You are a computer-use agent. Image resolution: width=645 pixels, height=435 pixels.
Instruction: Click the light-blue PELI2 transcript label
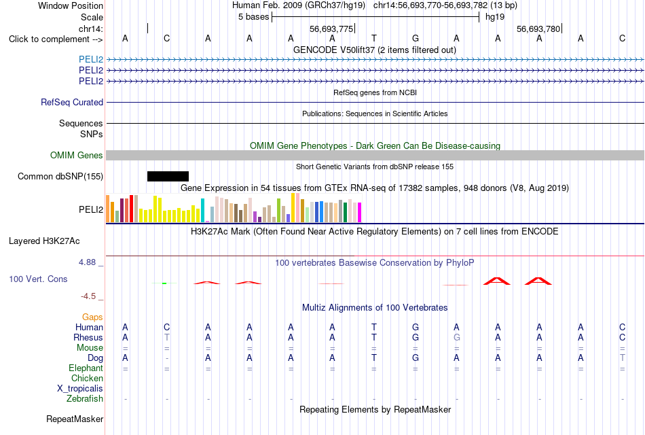(x=91, y=59)
